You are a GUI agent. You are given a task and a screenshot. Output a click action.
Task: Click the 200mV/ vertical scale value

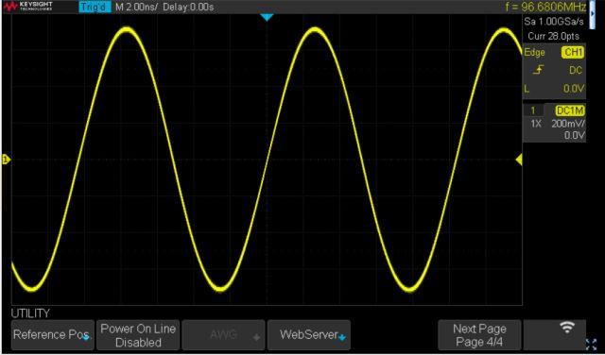pyautogui.click(x=568, y=124)
